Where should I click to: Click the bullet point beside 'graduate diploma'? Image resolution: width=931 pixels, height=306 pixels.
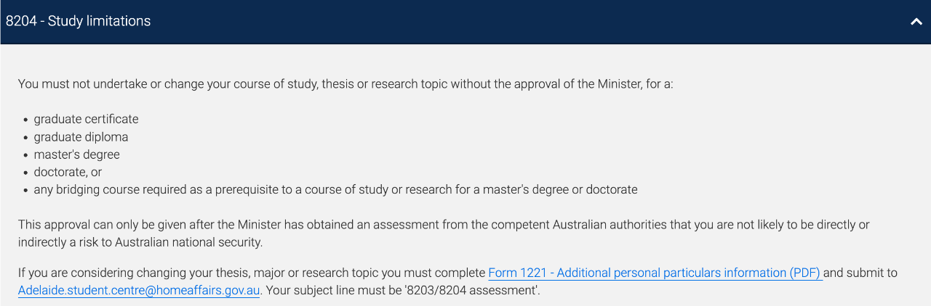[x=25, y=137]
